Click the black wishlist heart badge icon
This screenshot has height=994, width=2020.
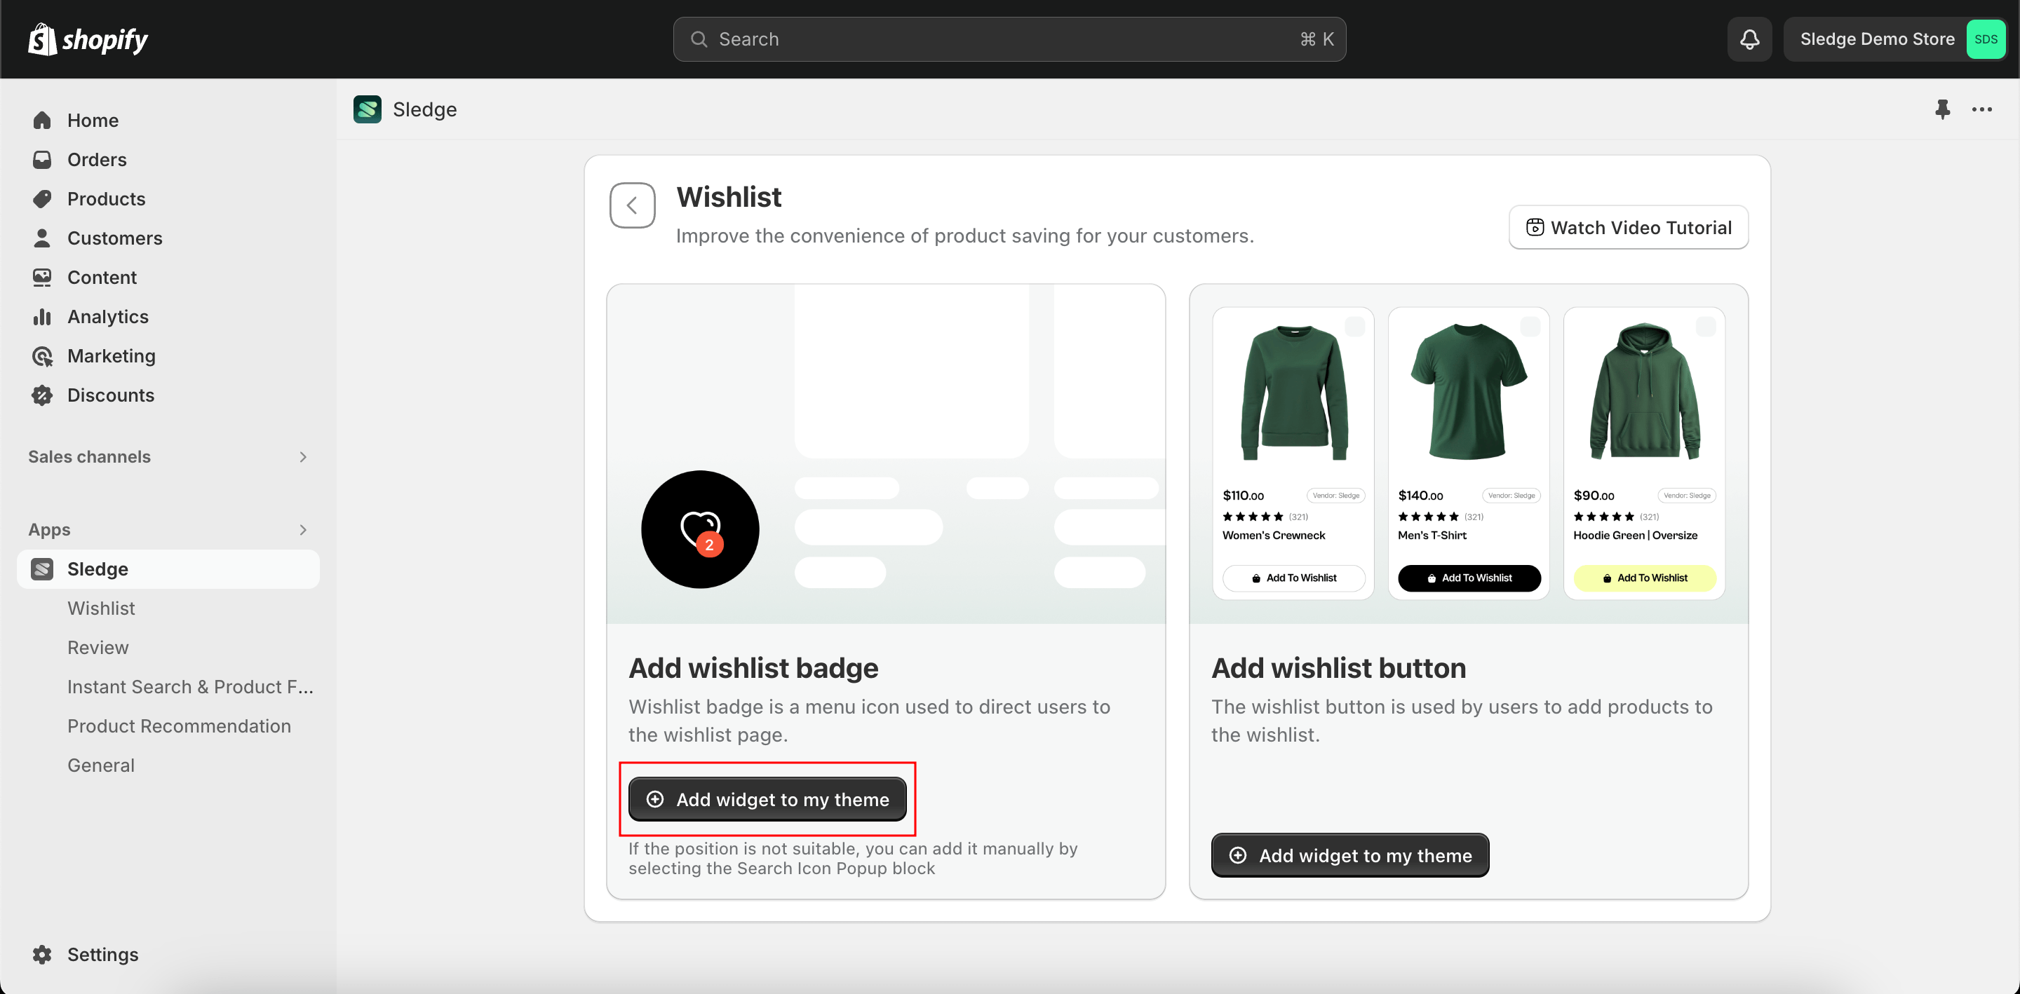click(x=699, y=529)
